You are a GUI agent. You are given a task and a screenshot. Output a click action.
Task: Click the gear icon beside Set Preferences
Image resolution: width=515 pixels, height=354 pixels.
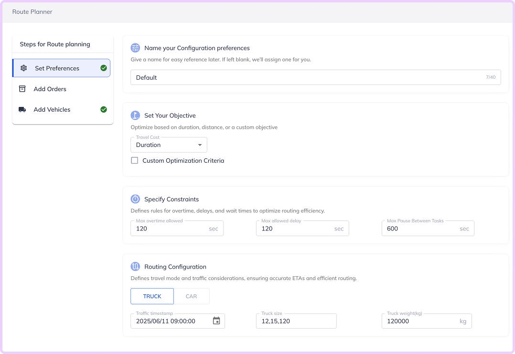click(x=24, y=68)
